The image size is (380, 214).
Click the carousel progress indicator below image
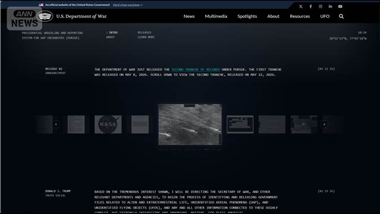pos(190,149)
